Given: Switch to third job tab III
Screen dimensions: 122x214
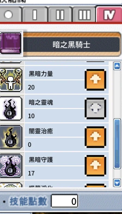Looking at the screenshot, I should coord(84,14).
